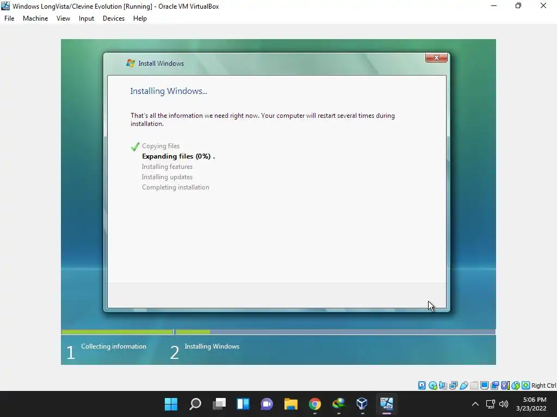Click the Right Ctrl host key label
Image resolution: width=557 pixels, height=417 pixels.
[x=544, y=386]
